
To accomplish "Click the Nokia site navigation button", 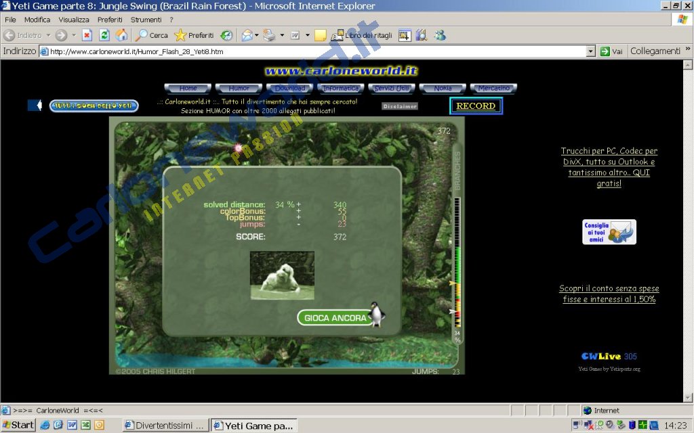I will pyautogui.click(x=443, y=89).
